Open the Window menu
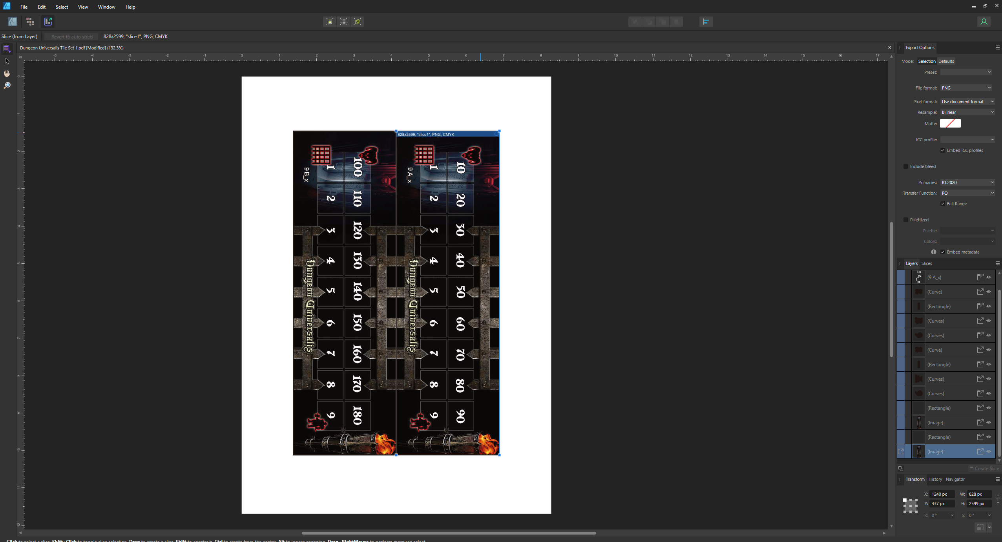1002x542 pixels. click(106, 7)
